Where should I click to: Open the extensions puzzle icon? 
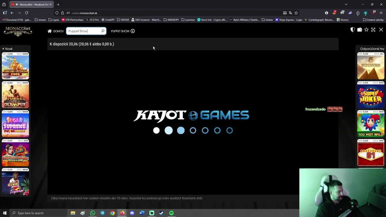(358, 13)
